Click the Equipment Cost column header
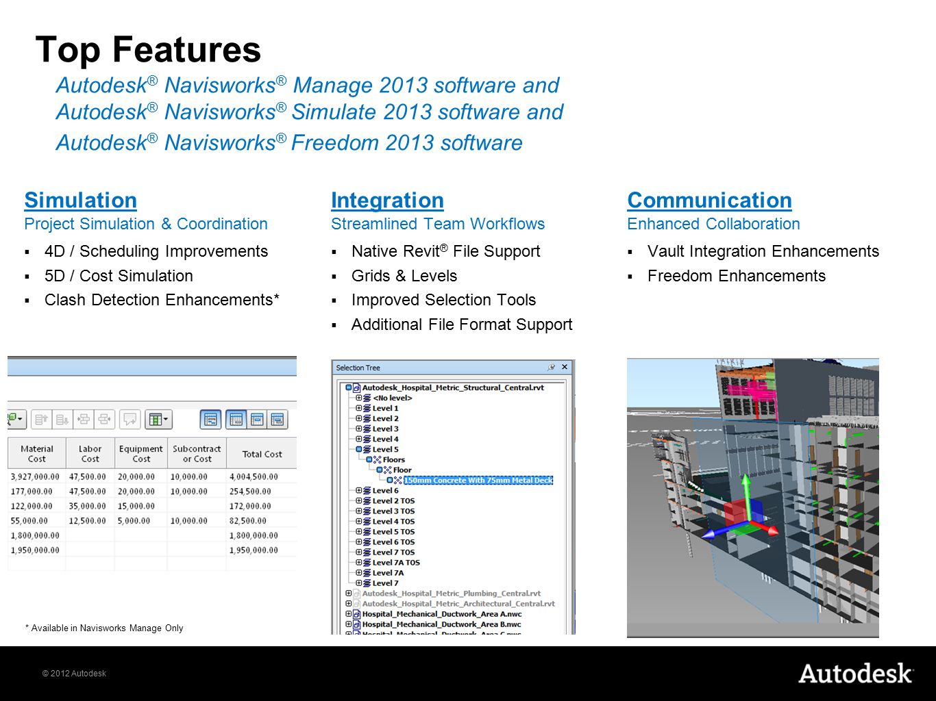Image resolution: width=936 pixels, height=701 pixels. pos(141,454)
